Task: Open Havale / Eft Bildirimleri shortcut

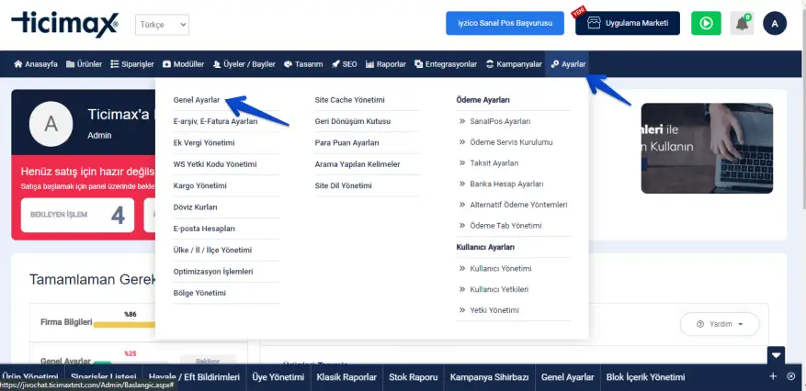Action: click(x=194, y=377)
